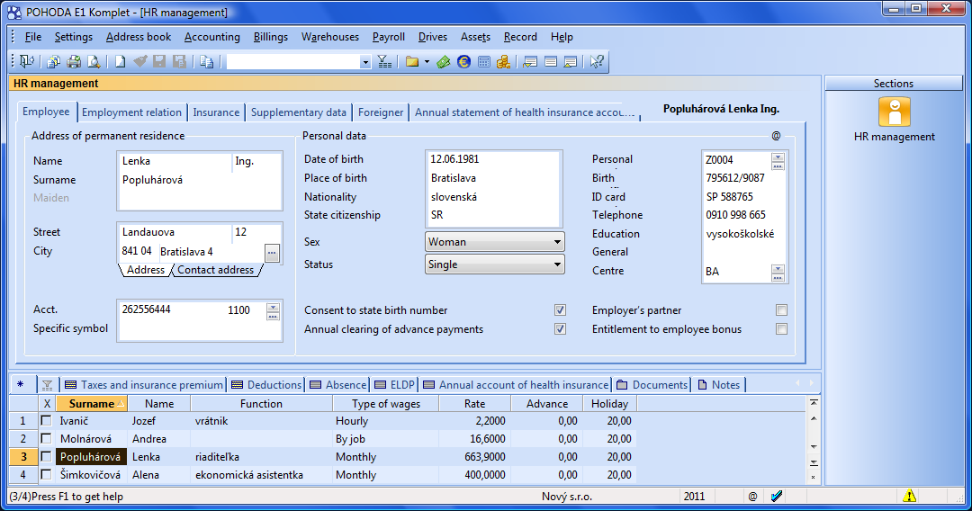Click the Rate column header
Image resolution: width=972 pixels, height=511 pixels.
pyautogui.click(x=475, y=404)
